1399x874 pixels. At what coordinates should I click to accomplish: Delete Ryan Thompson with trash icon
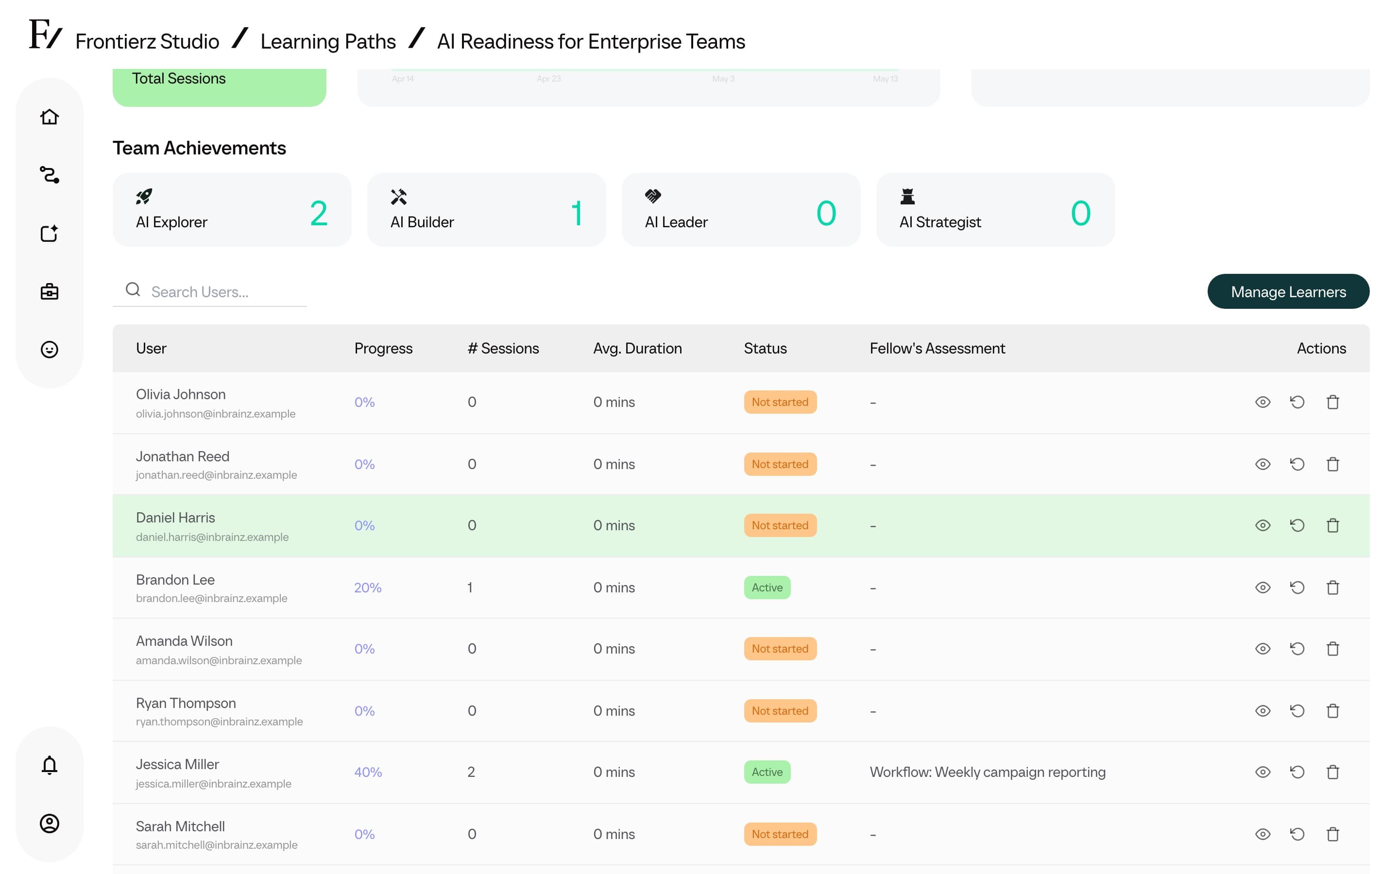[x=1332, y=710]
